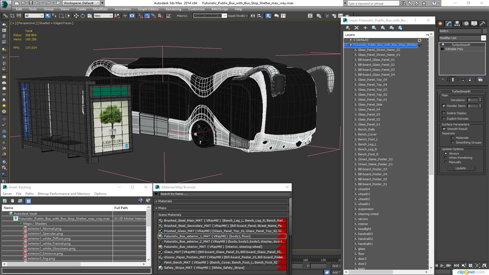Open the Utilities command panel tab
The width and height of the screenshot is (489, 275).
click(482, 24)
